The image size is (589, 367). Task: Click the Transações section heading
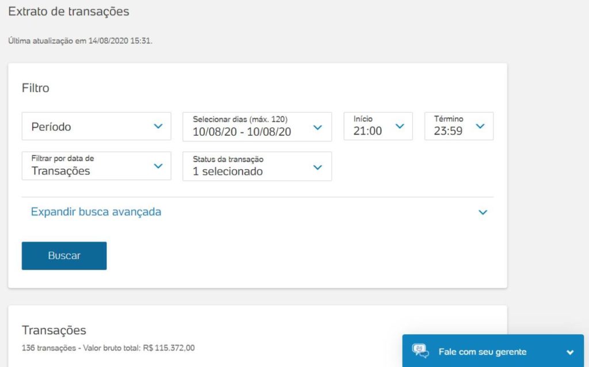pyautogui.click(x=54, y=330)
